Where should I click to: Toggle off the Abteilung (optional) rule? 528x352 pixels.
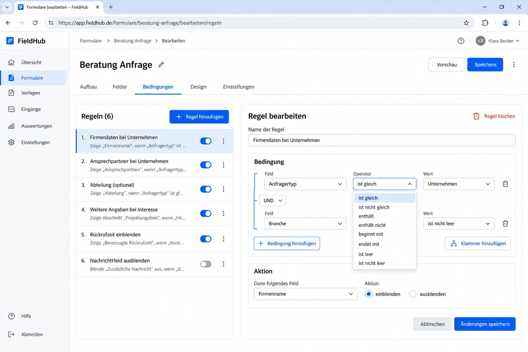pos(206,189)
